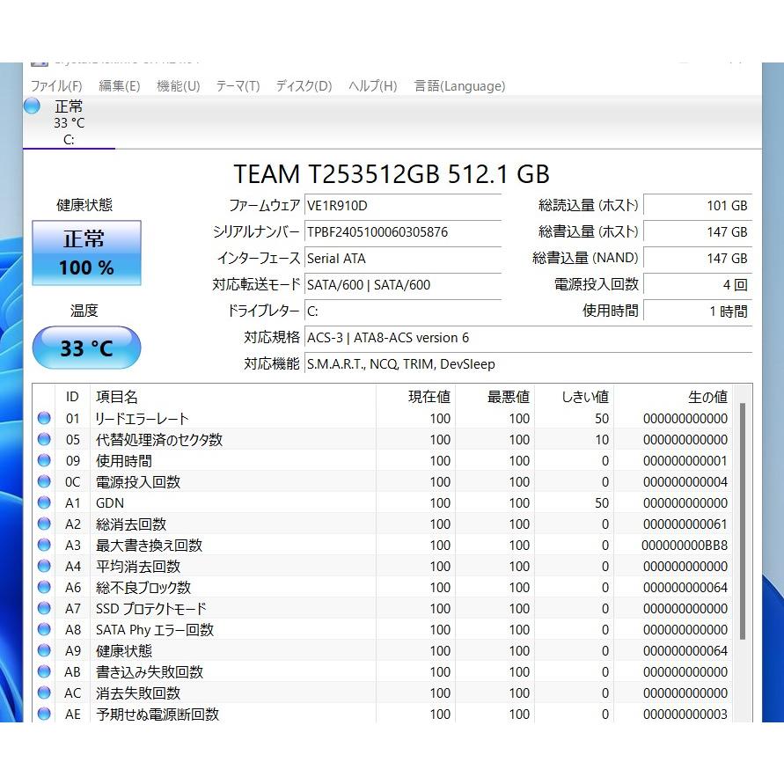Click status icon beside 代替処理済のセクタ数

pyautogui.click(x=44, y=440)
